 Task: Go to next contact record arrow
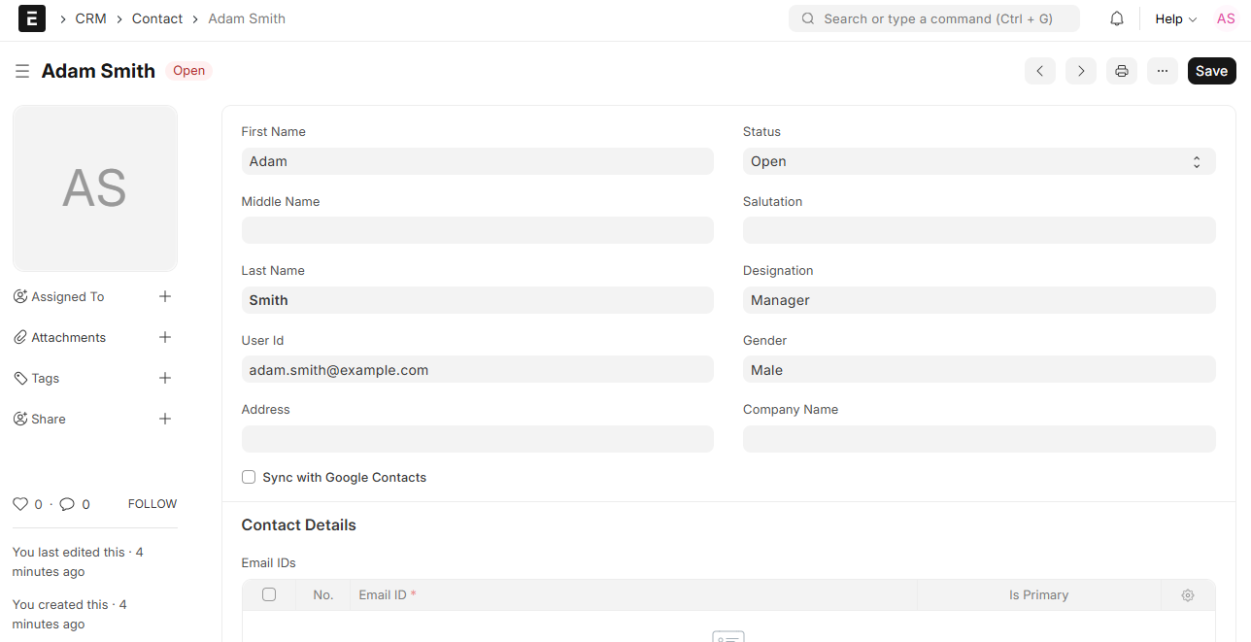1080,71
